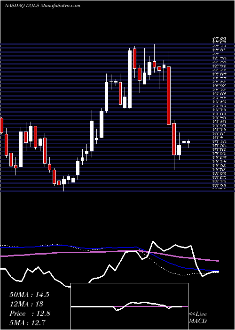Click the 17.82 top price axis label
Screen dimensions: 235x330
click(219, 39)
